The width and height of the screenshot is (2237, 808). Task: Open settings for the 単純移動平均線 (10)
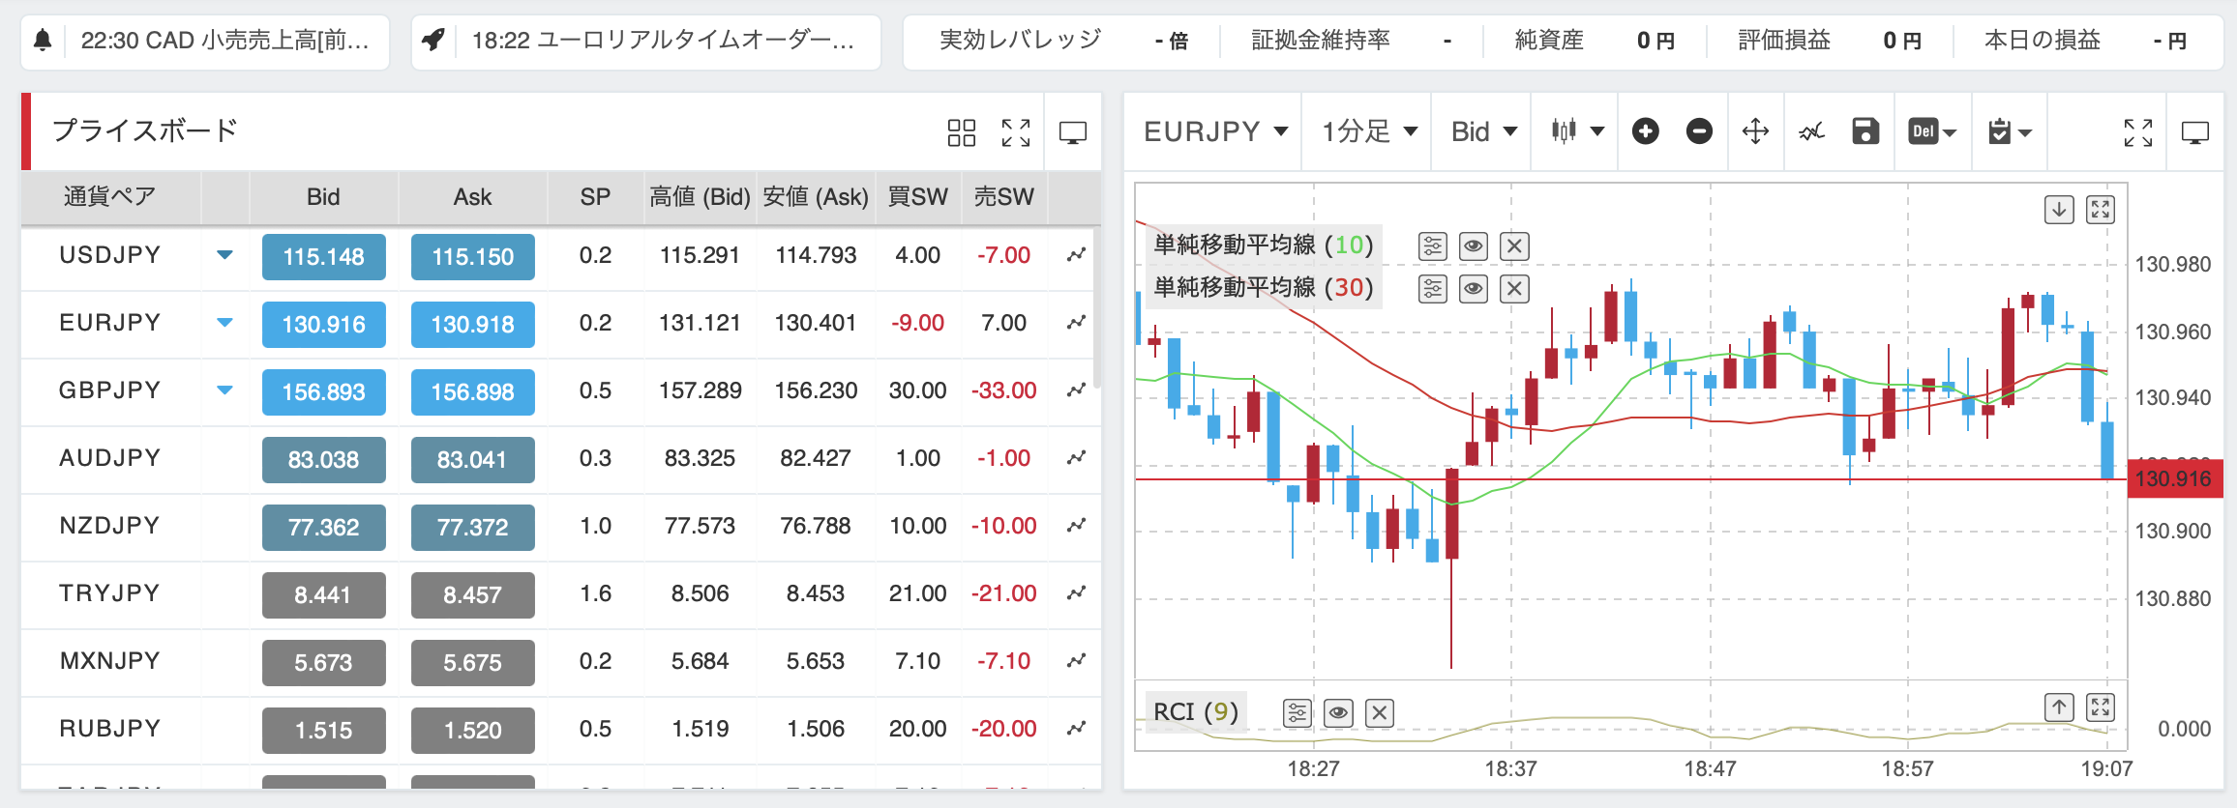1432,245
